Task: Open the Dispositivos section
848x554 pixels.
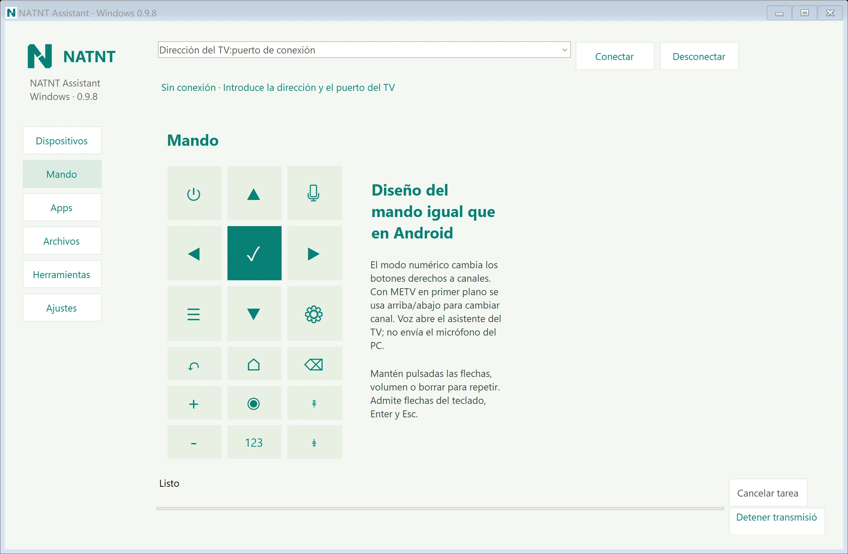Action: (x=62, y=141)
